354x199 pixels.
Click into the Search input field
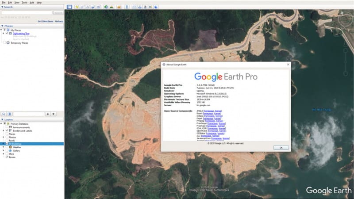(x=27, y=13)
